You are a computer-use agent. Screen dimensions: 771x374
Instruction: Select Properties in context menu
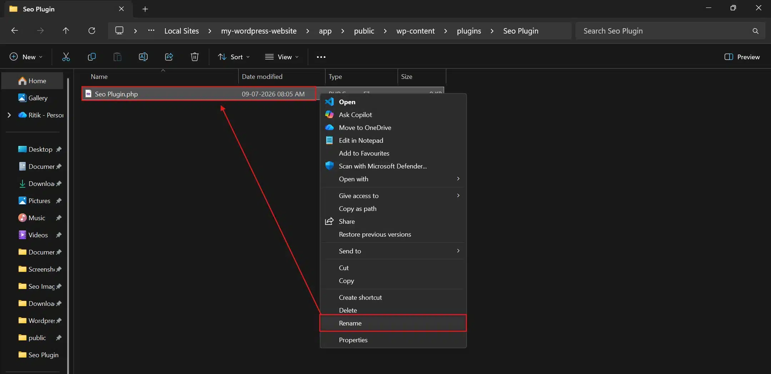pyautogui.click(x=393, y=340)
